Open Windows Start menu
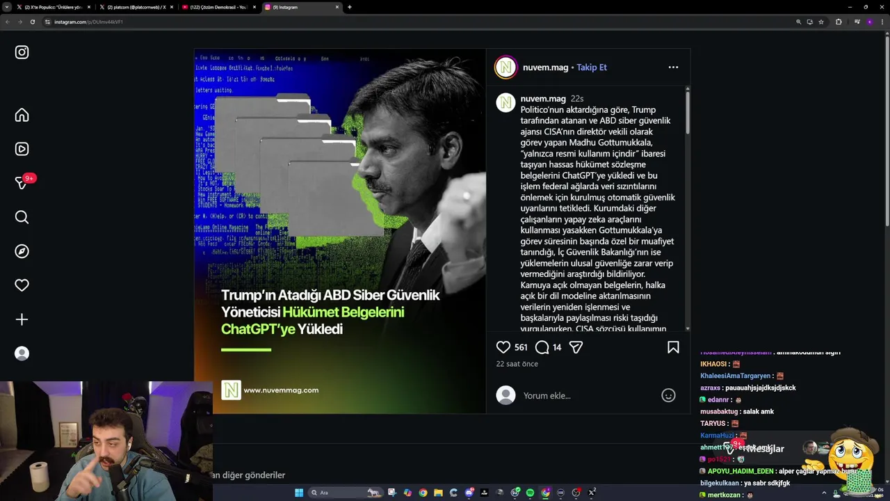 click(299, 493)
